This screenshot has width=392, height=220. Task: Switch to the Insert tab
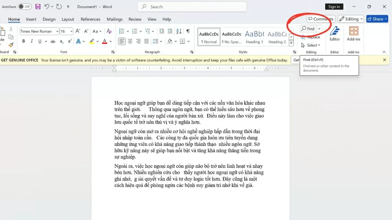31,19
